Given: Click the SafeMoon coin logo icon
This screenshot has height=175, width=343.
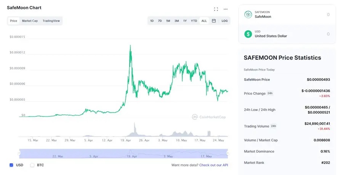Looking at the screenshot, I should [248, 14].
